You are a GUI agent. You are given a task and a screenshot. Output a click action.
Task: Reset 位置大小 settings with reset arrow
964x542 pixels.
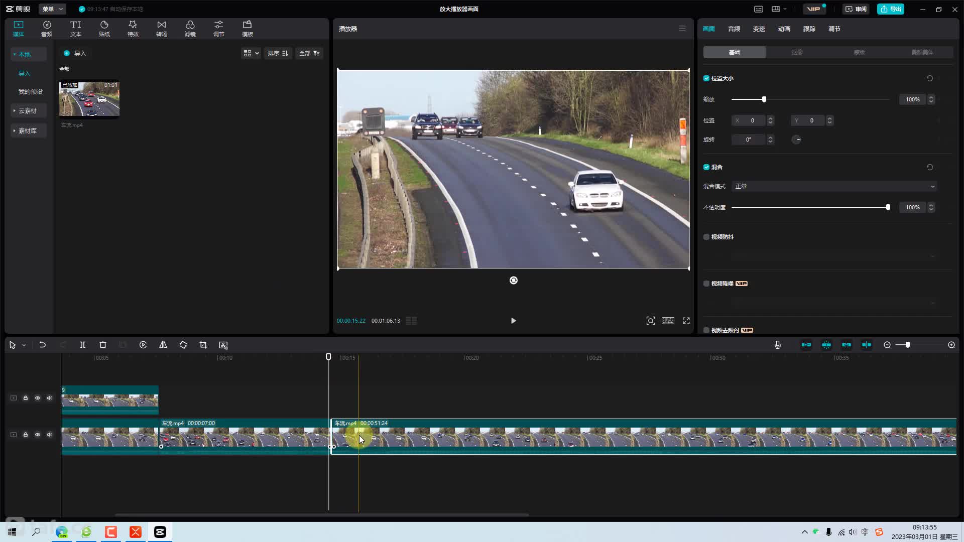[930, 78]
